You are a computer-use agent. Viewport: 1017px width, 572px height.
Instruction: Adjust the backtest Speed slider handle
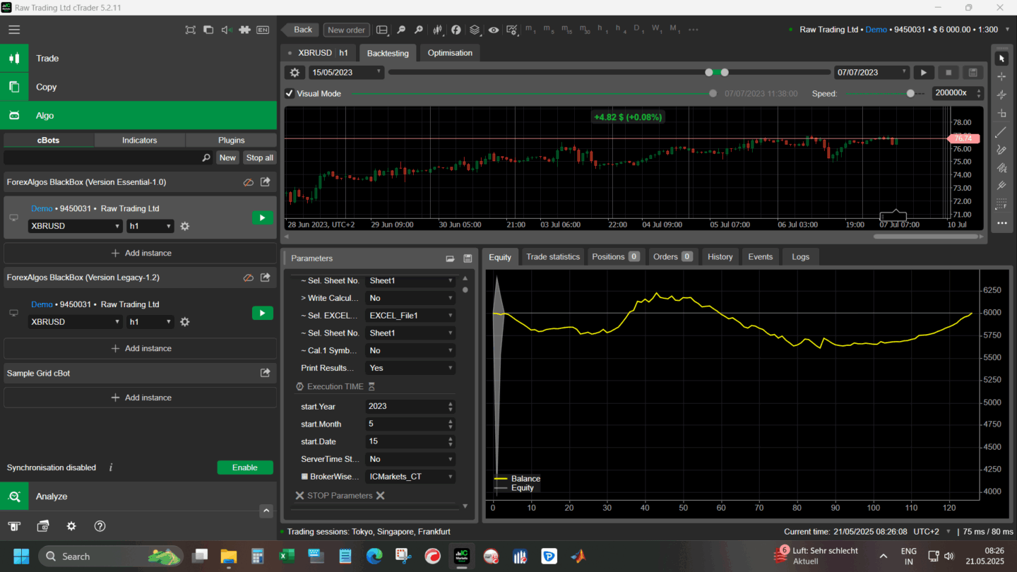[910, 93]
